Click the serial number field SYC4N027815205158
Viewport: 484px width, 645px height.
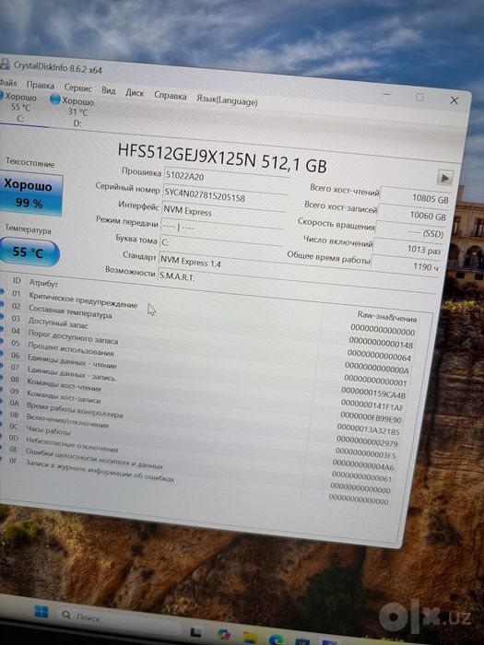[224, 196]
